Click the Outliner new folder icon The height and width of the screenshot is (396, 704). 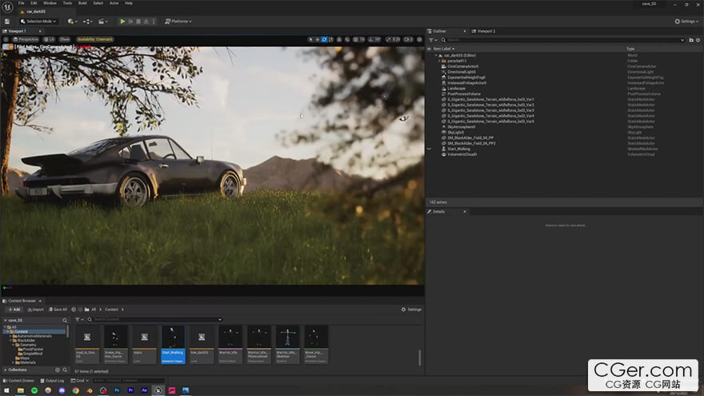692,39
